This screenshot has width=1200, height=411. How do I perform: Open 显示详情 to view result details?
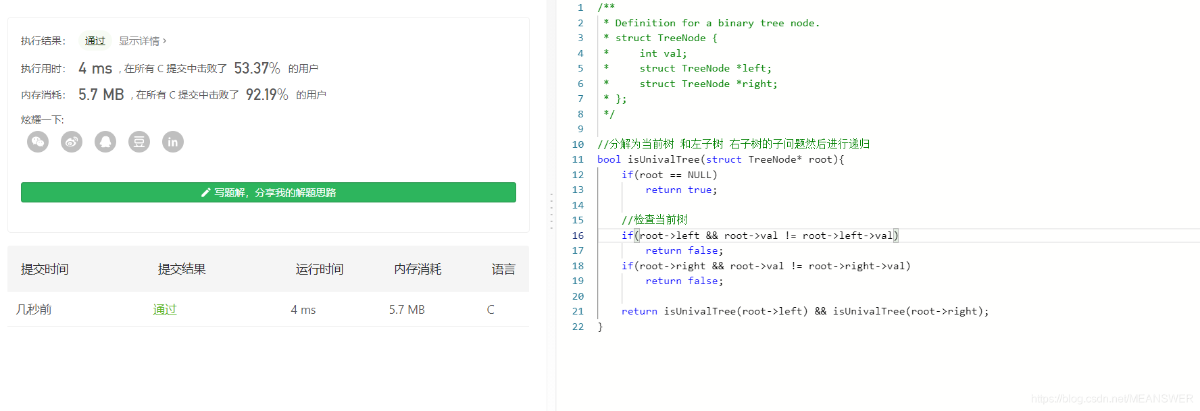pyautogui.click(x=143, y=41)
